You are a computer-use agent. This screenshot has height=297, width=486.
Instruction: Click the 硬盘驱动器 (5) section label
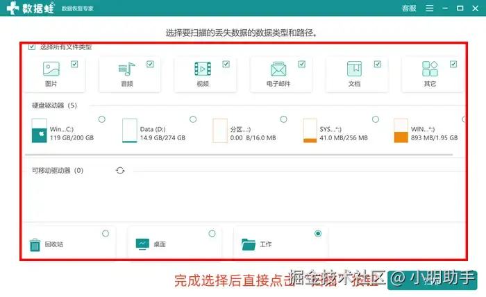[55, 105]
